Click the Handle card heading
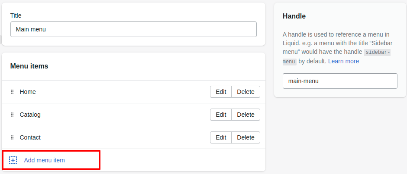407x174 pixels. [294, 16]
